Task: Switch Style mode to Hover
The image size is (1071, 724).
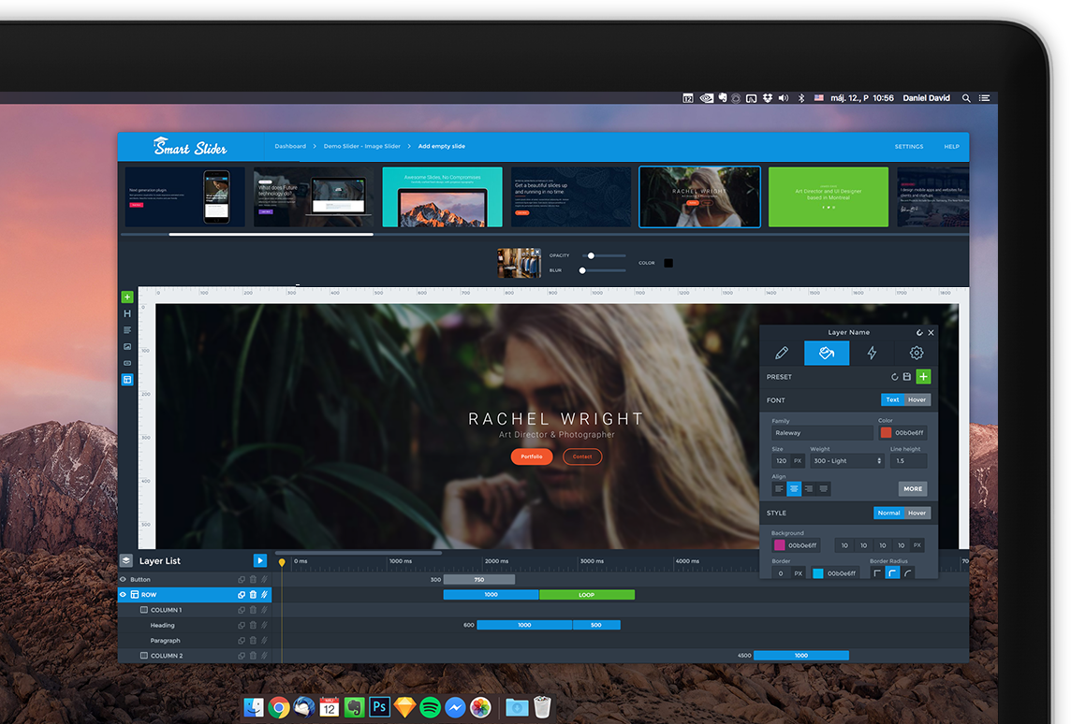Action: click(x=917, y=514)
